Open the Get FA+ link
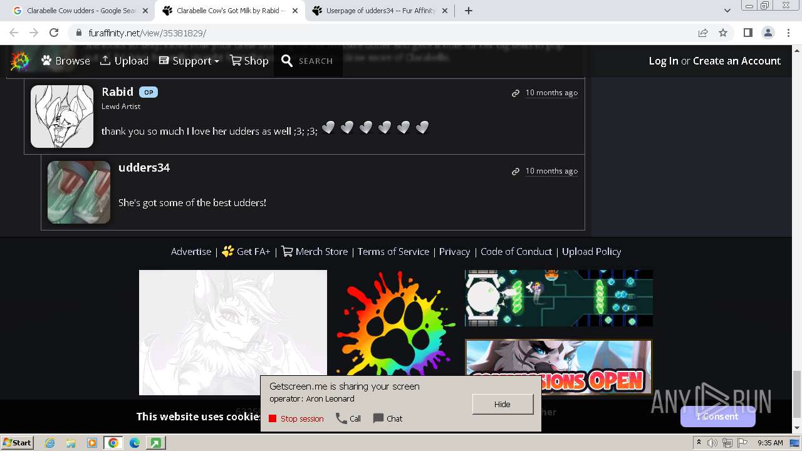 coord(246,251)
